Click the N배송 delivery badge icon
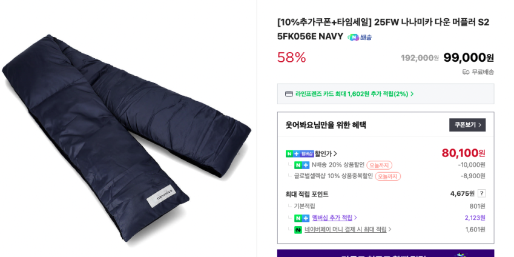This screenshot has width=514, height=257. coord(360,37)
